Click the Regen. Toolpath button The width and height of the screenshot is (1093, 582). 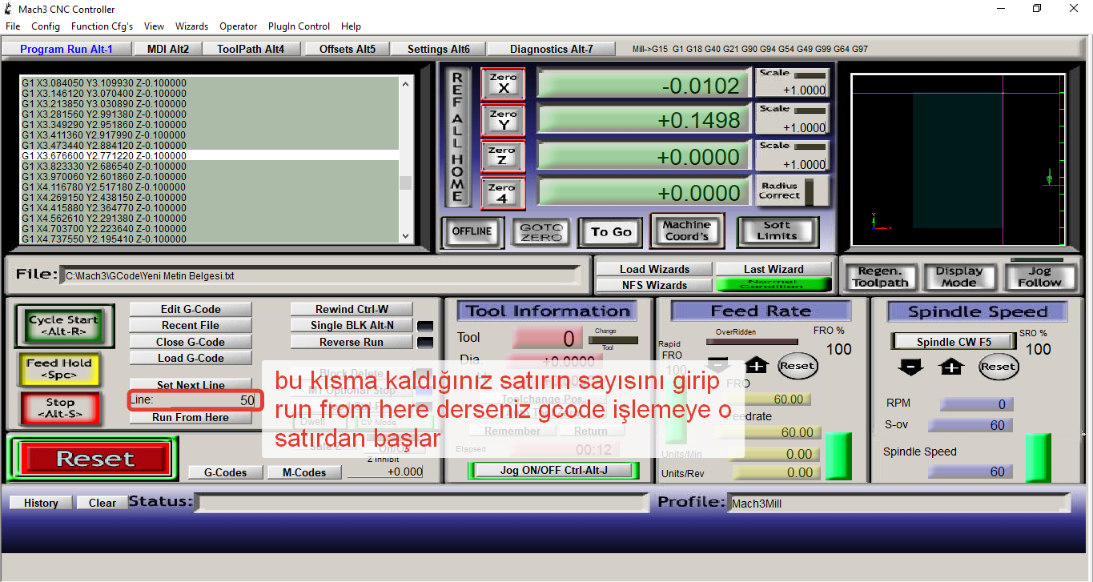click(x=880, y=277)
